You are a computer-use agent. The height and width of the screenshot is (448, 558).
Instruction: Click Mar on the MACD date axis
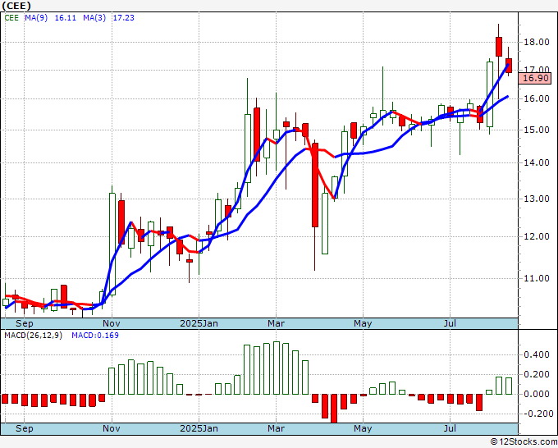tap(277, 428)
